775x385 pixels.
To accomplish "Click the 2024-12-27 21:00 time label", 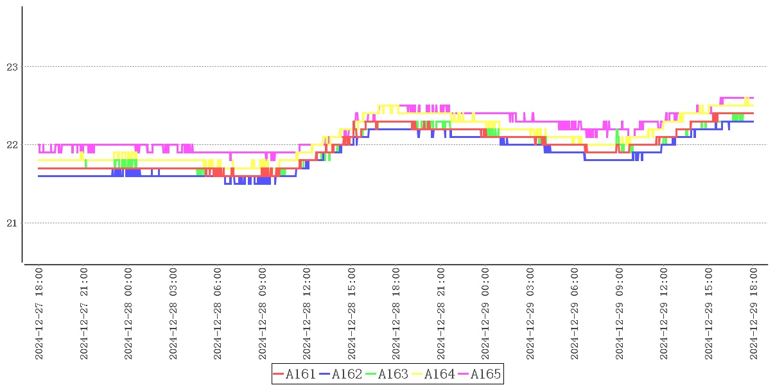I will click(84, 314).
